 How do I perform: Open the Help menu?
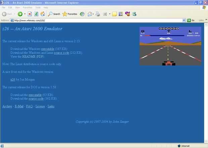tap(46, 7)
